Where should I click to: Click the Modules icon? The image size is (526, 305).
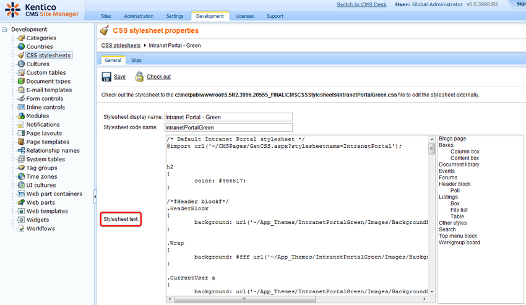coord(21,116)
